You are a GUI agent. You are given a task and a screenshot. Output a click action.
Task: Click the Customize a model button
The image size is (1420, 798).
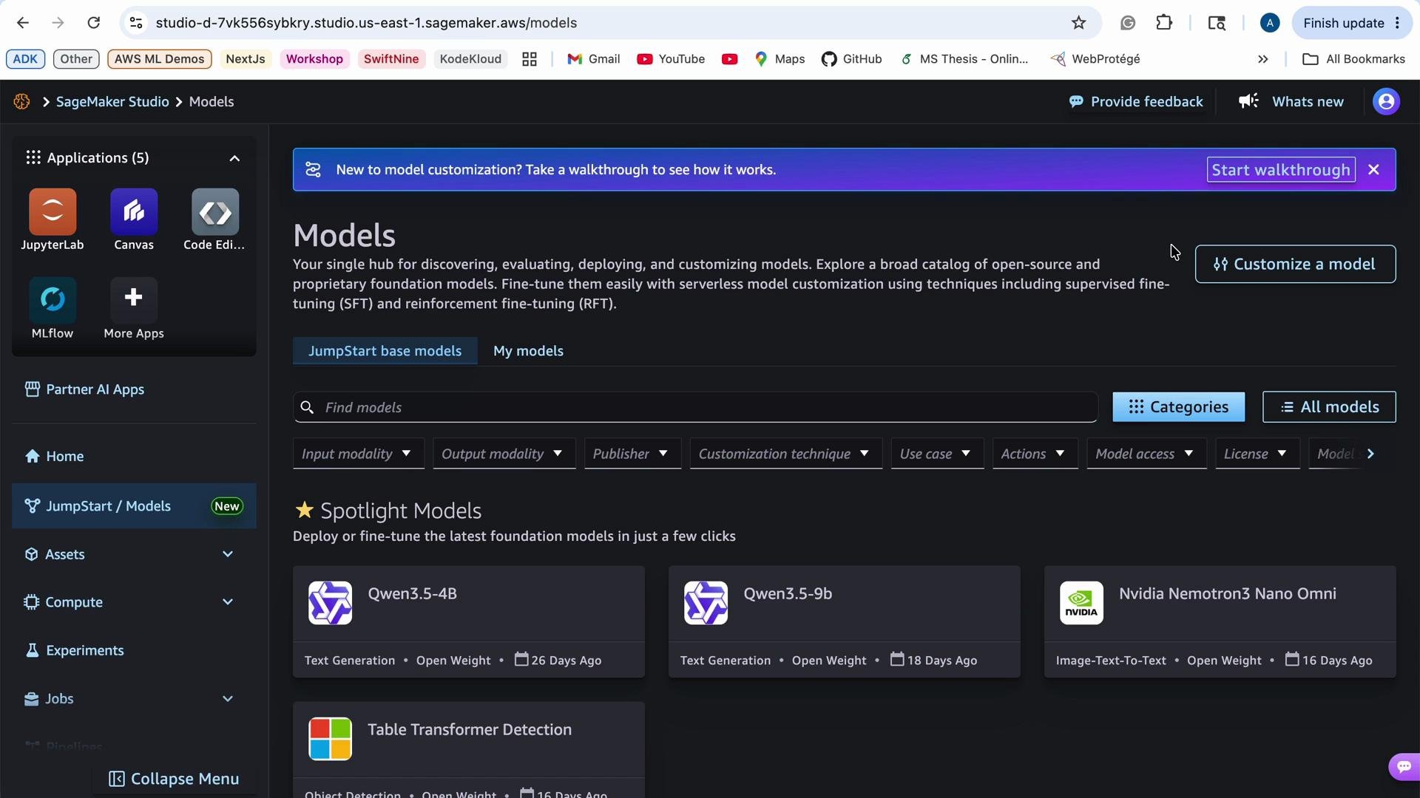pyautogui.click(x=1295, y=264)
